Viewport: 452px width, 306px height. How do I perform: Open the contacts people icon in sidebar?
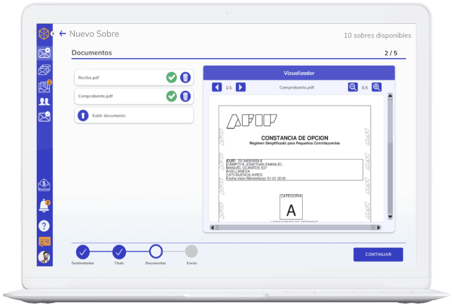coord(44,101)
